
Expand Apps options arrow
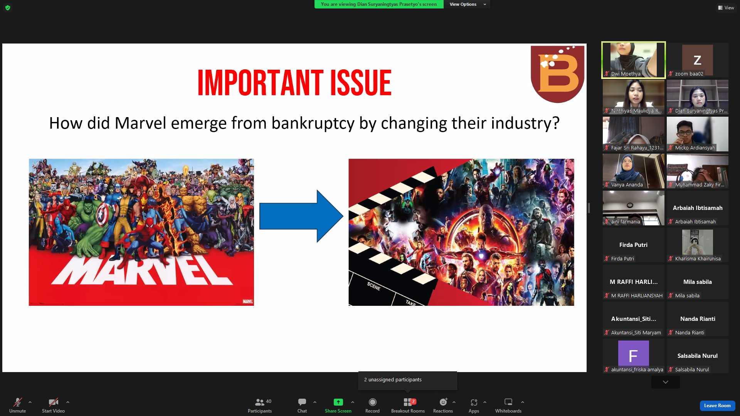tap(485, 402)
